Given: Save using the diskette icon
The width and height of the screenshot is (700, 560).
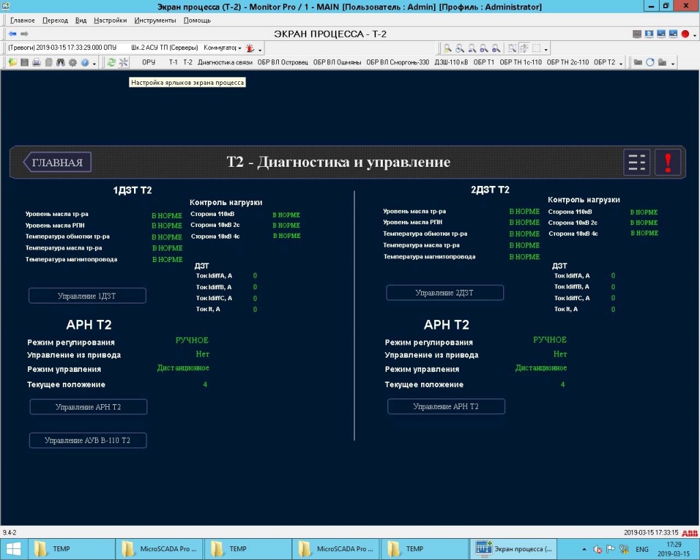Looking at the screenshot, I should point(24,62).
